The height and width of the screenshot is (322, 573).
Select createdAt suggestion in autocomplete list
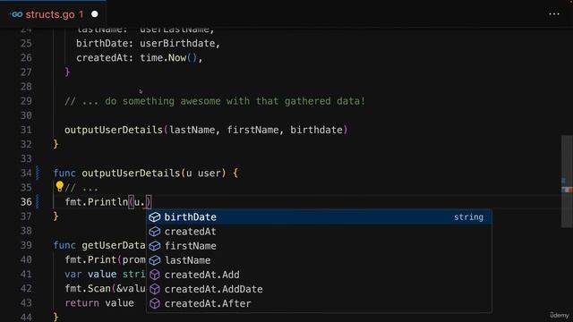tap(319, 232)
